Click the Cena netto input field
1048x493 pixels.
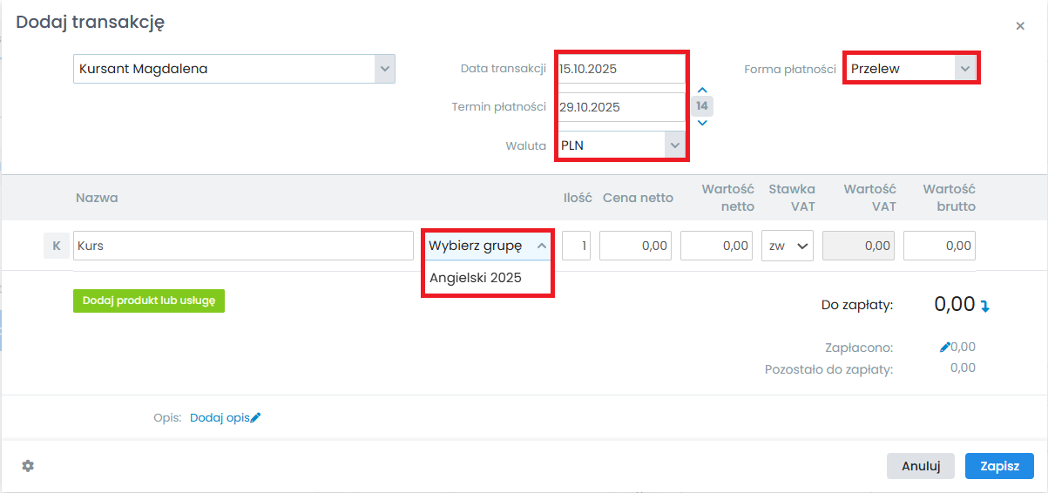point(635,246)
